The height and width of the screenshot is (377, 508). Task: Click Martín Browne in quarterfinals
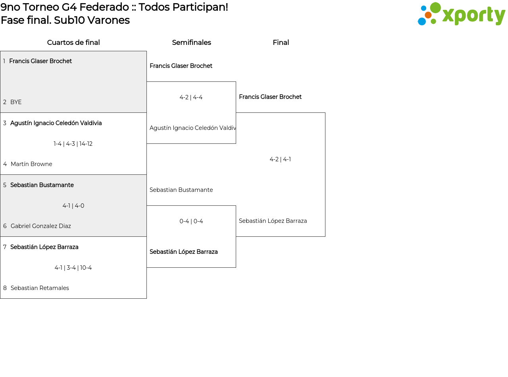31,164
